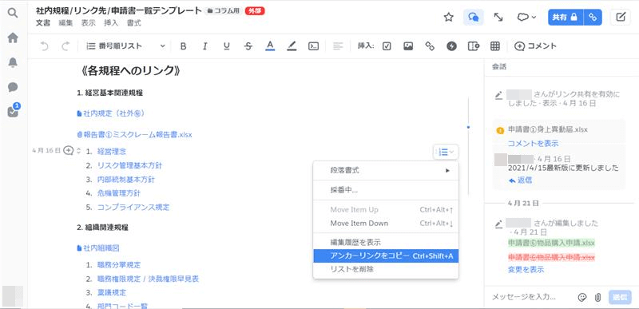639x309 pixels.
Task: Click the 共有 share button
Action: [566, 17]
